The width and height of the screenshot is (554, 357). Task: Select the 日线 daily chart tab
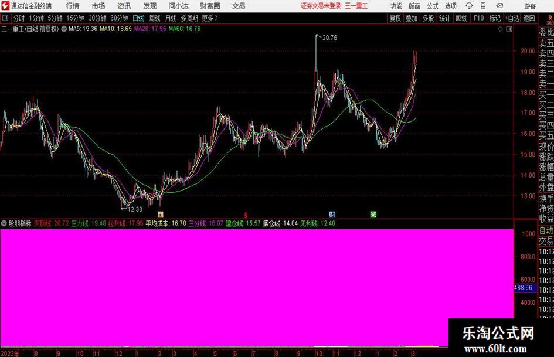pyautogui.click(x=138, y=18)
